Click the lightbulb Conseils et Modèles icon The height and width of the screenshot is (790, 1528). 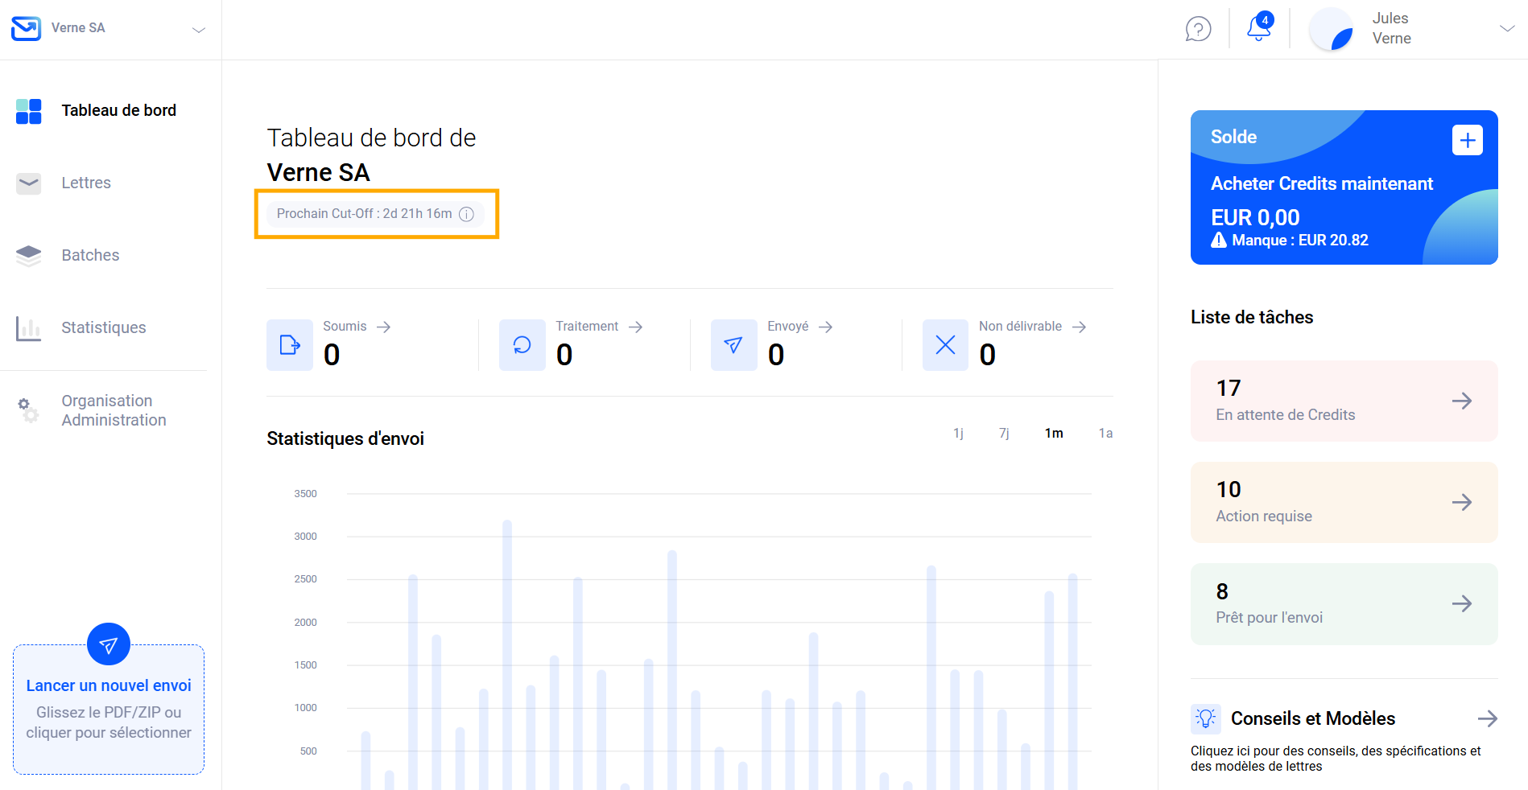point(1205,718)
